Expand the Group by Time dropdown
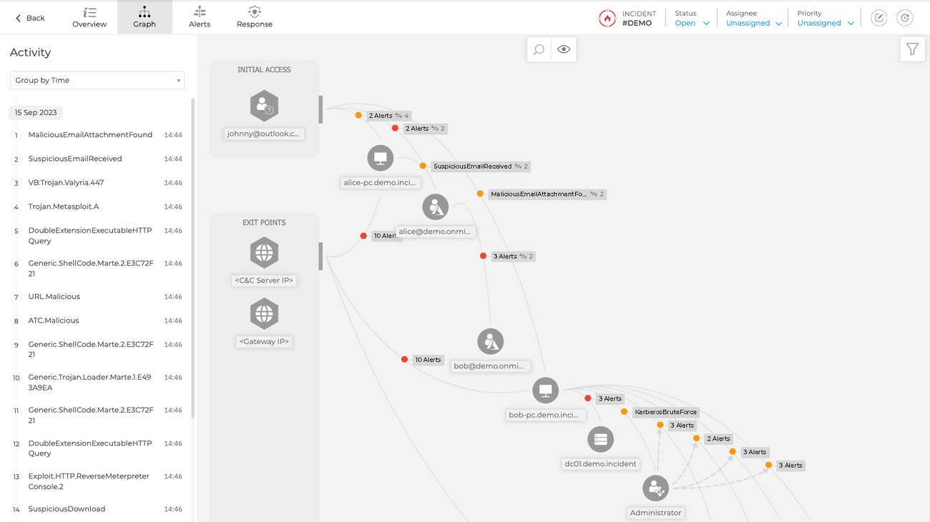 click(97, 79)
